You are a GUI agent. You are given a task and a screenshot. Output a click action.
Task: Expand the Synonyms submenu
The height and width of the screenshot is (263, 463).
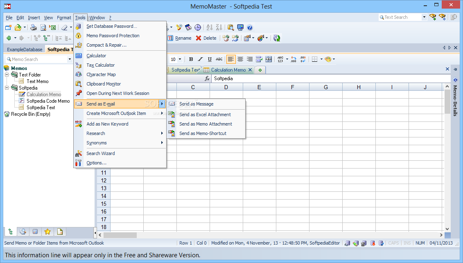point(120,143)
